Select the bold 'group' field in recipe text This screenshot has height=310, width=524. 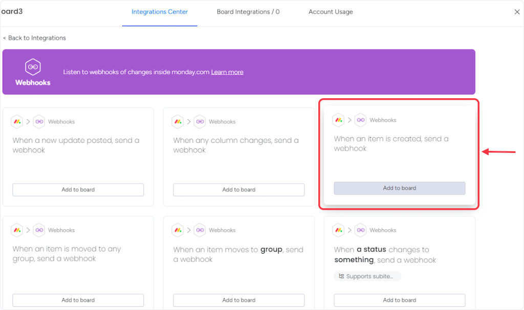click(x=271, y=250)
